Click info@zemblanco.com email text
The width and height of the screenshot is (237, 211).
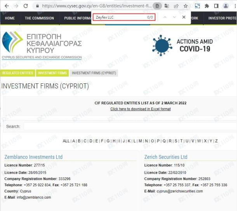pos(34,197)
